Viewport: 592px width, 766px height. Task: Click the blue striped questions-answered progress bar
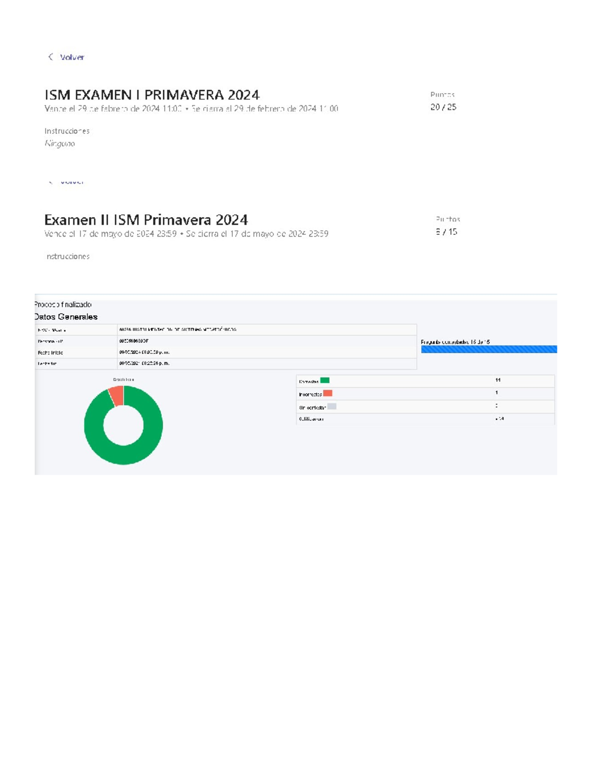[488, 349]
